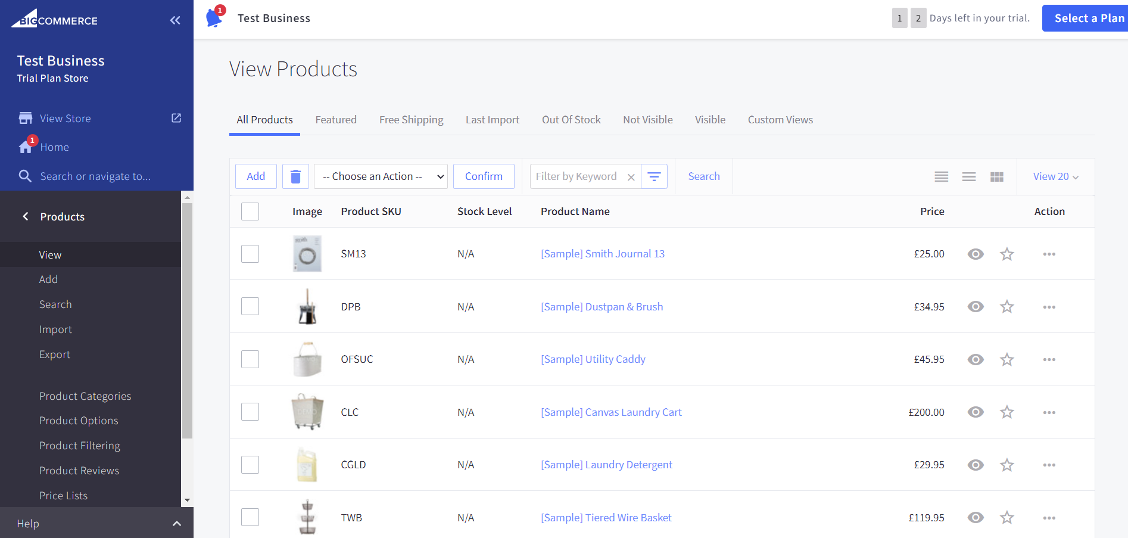This screenshot has height=538, width=1128.
Task: Click the Filter by Keyword input field
Action: (x=576, y=176)
